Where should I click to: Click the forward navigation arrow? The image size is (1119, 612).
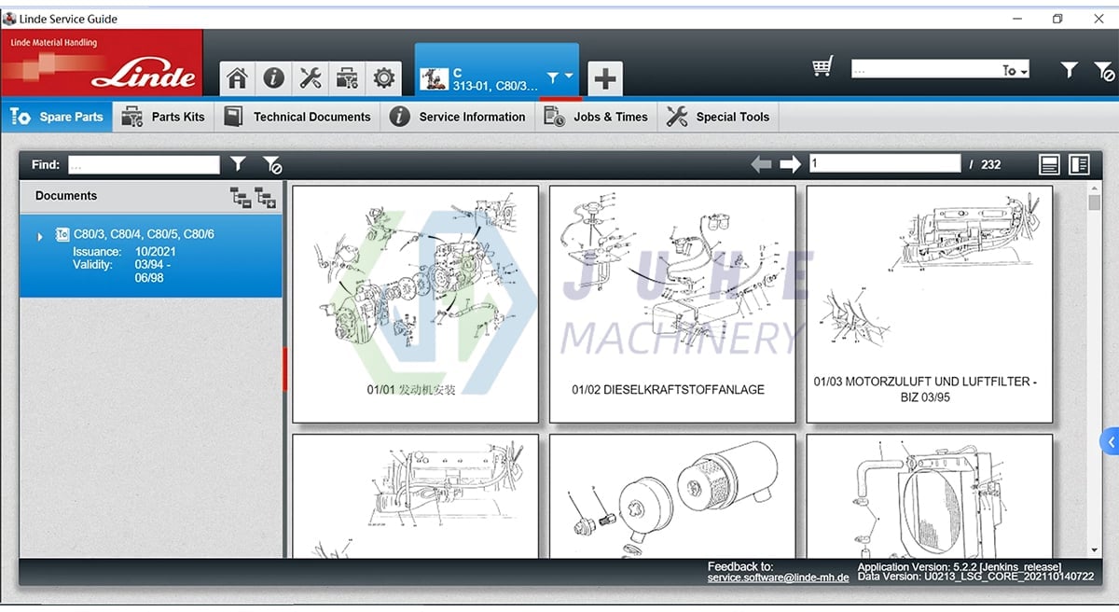click(790, 164)
